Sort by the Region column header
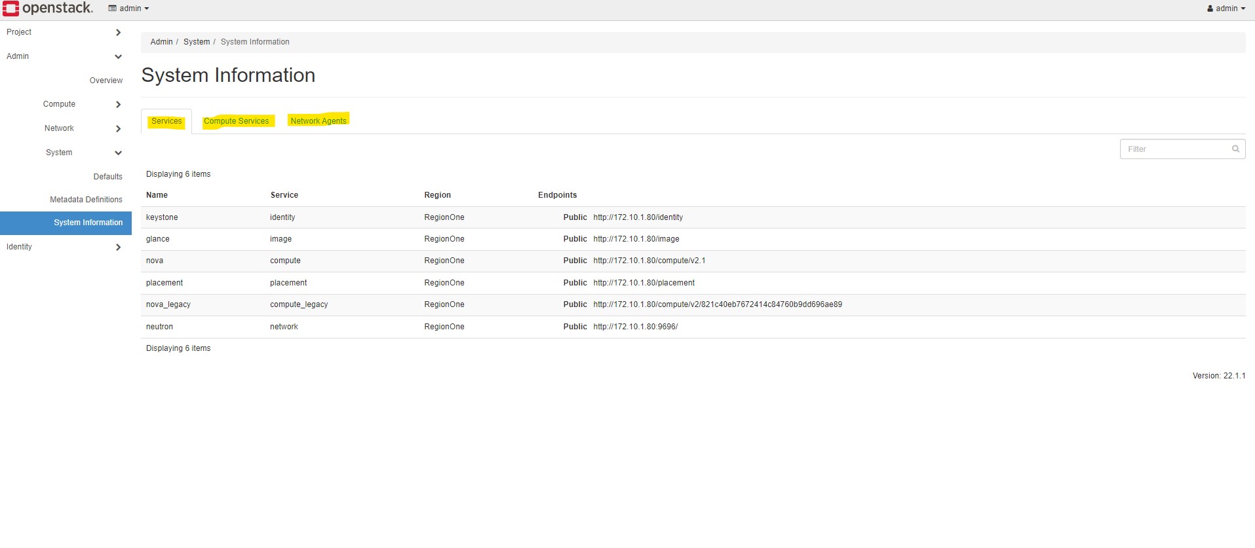Screen dimensions: 1255x548 click(437, 195)
